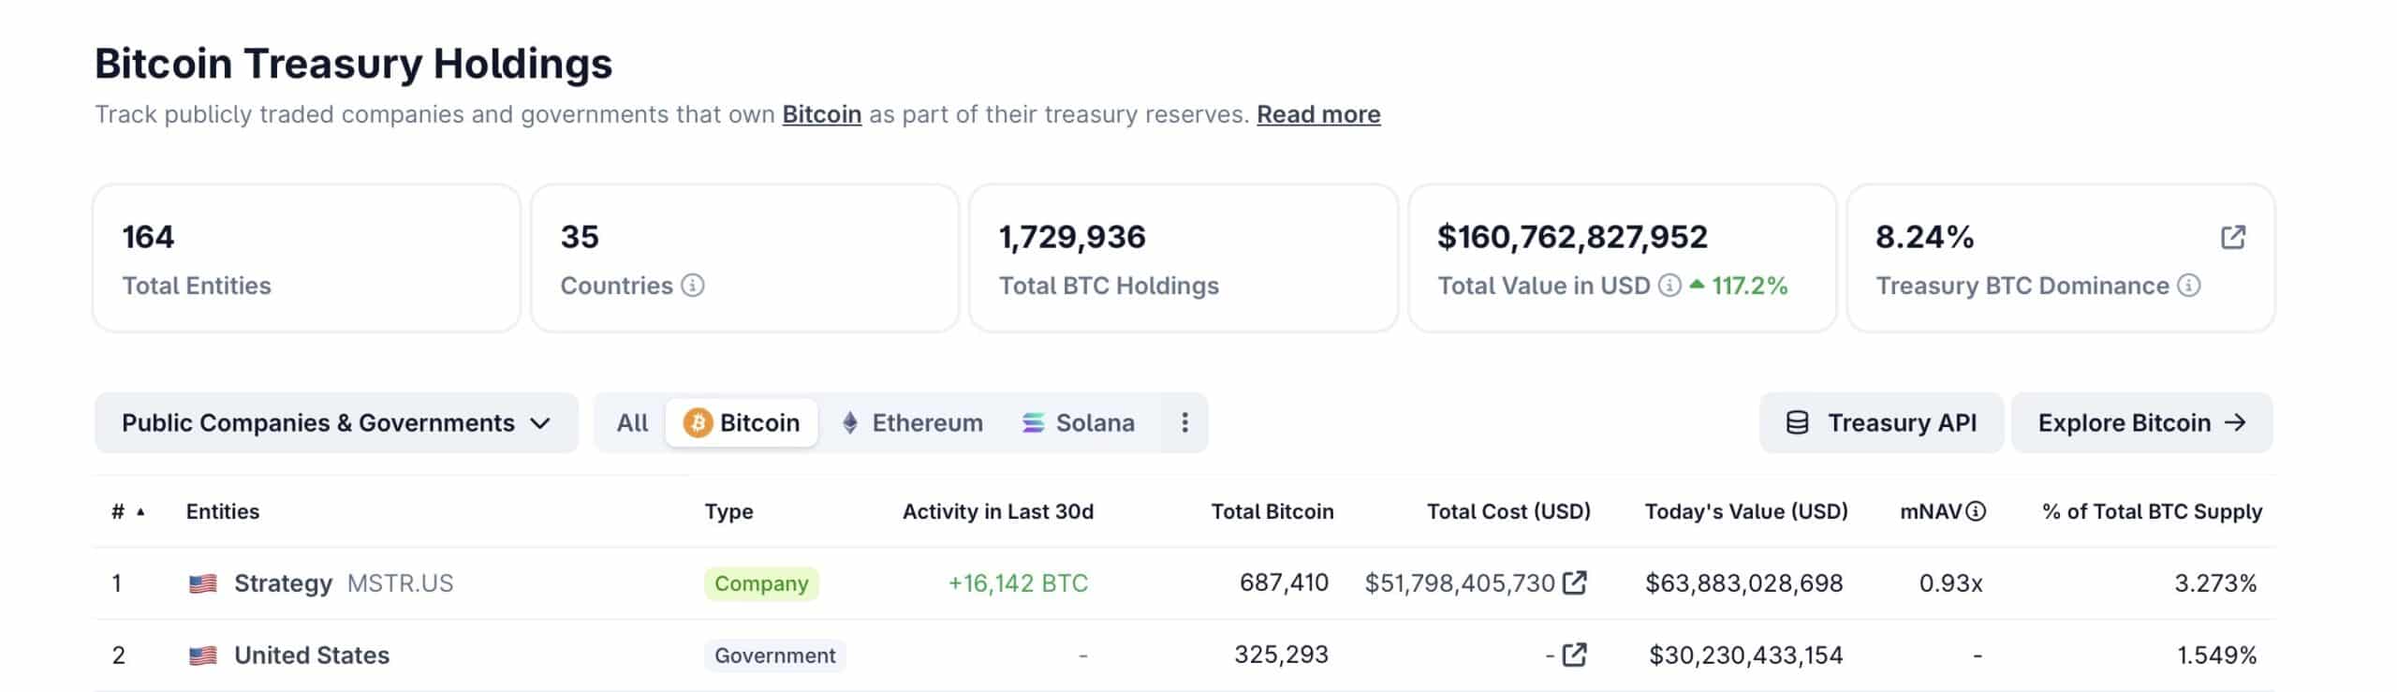
Task: Click the +16,142 BTC activity value
Action: (1018, 583)
